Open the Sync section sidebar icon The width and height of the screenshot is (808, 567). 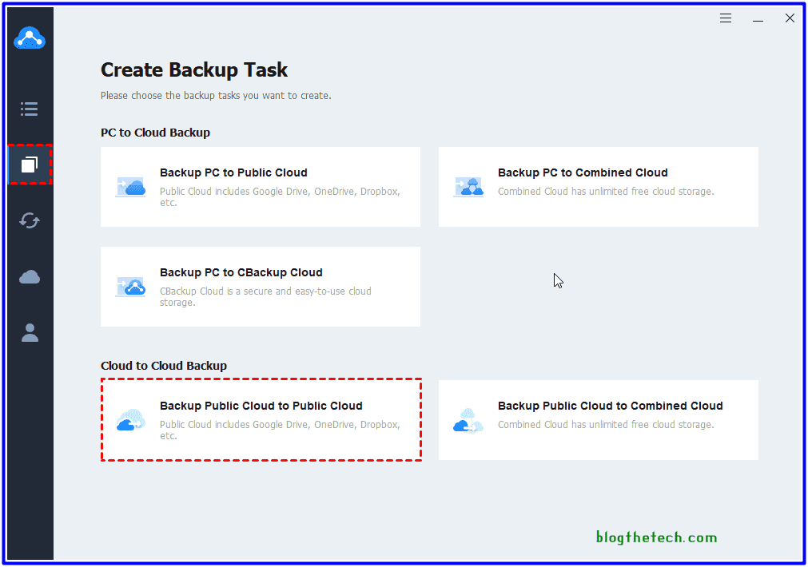click(x=30, y=220)
